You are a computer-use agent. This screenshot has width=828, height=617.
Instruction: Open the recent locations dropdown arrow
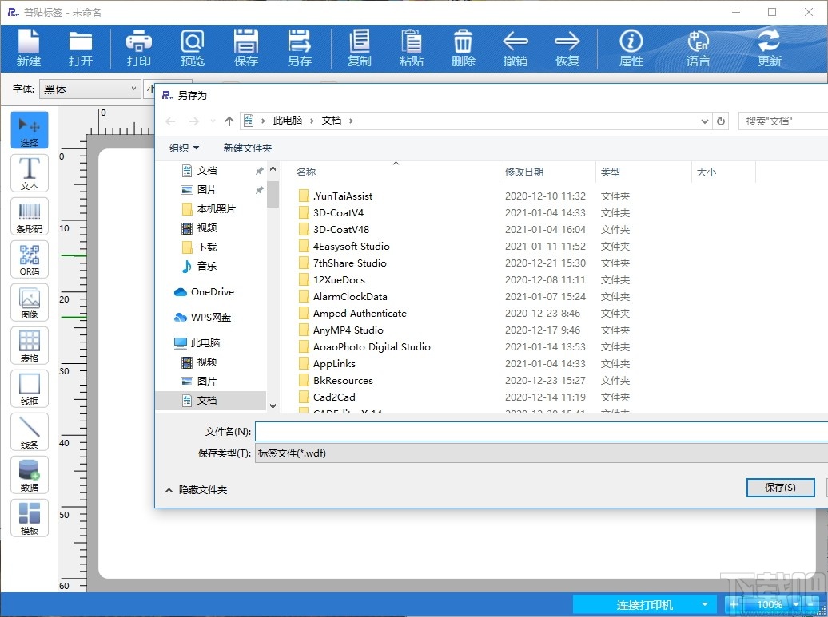click(213, 121)
